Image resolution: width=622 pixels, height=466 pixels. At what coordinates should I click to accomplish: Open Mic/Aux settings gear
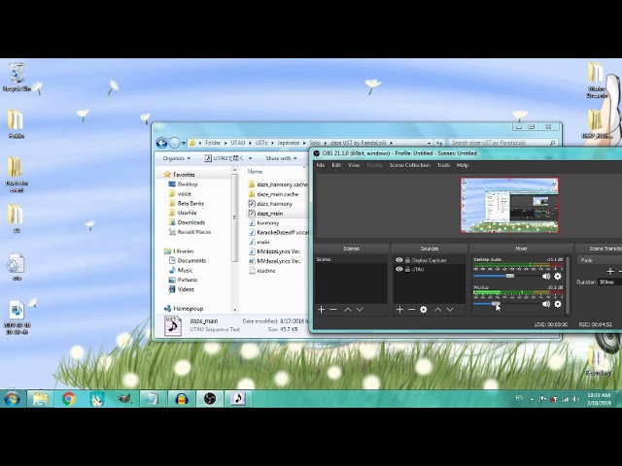point(558,304)
